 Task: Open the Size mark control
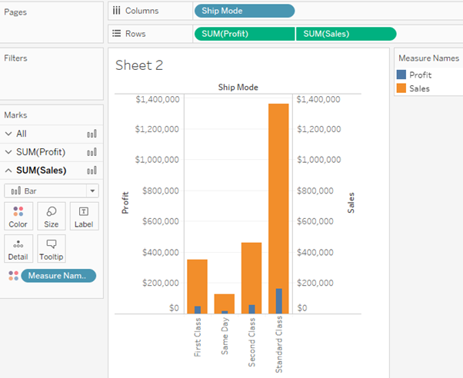(x=51, y=216)
